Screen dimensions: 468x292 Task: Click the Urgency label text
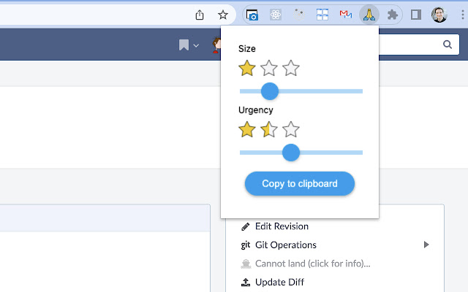coord(256,110)
